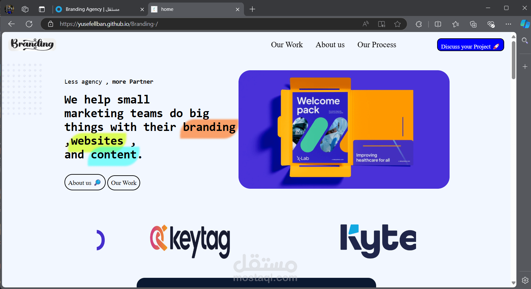Click the keytag client logo
This screenshot has height=289, width=531.
tap(190, 241)
